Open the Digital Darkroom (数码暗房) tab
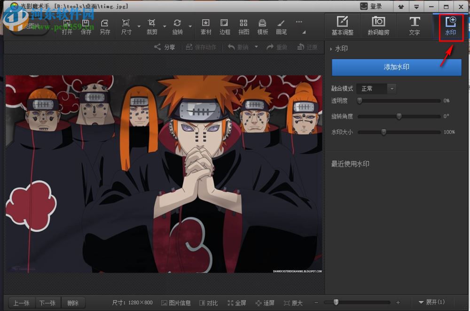This screenshot has width=470, height=311. point(378,26)
